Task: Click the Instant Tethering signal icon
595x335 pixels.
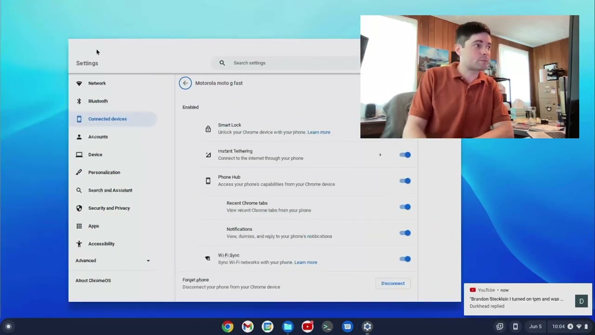Action: tap(208, 155)
